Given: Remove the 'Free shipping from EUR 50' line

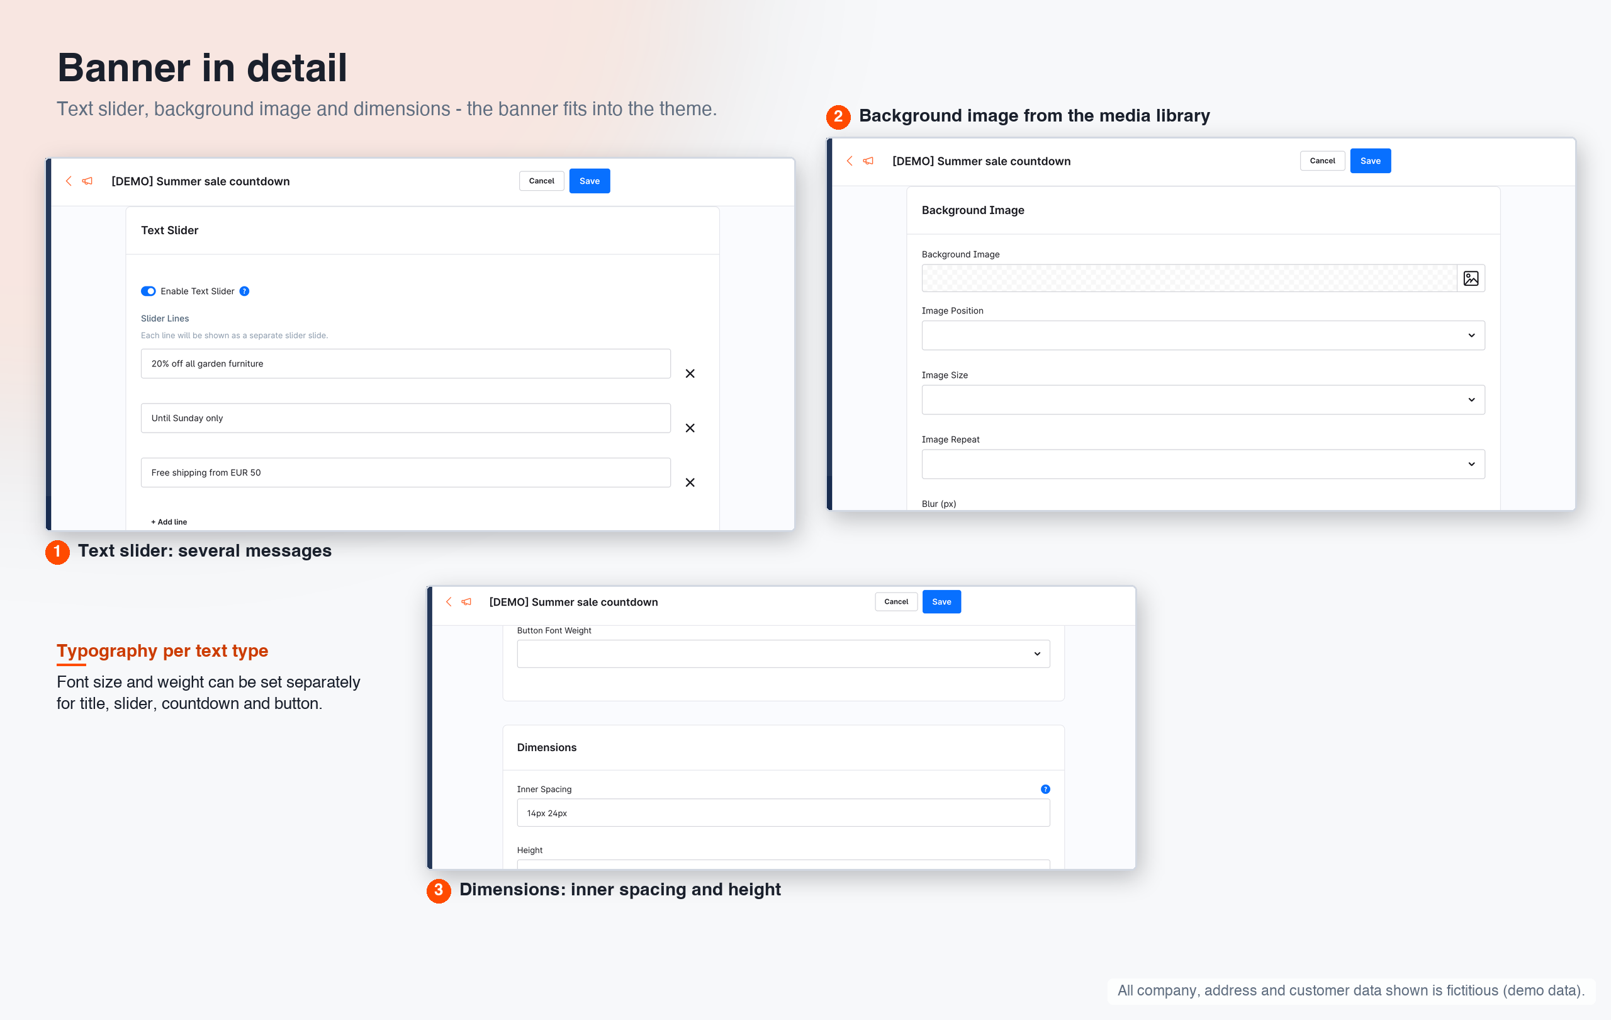Looking at the screenshot, I should (690, 482).
